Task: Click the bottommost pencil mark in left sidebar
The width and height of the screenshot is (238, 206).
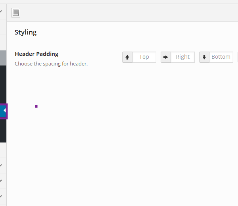Action: point(1,196)
